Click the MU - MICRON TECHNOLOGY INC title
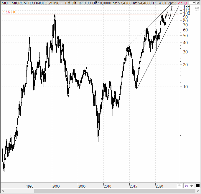Screen dimensions: 201x194 (31, 3)
